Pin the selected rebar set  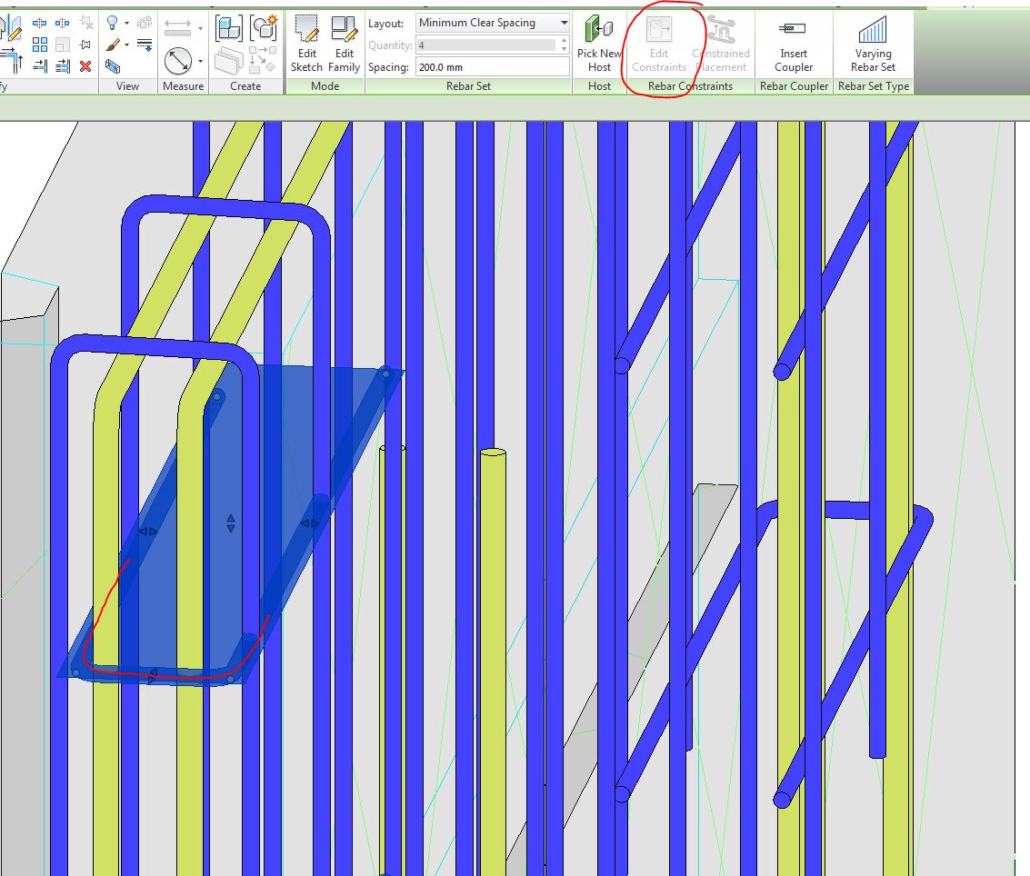[x=86, y=44]
